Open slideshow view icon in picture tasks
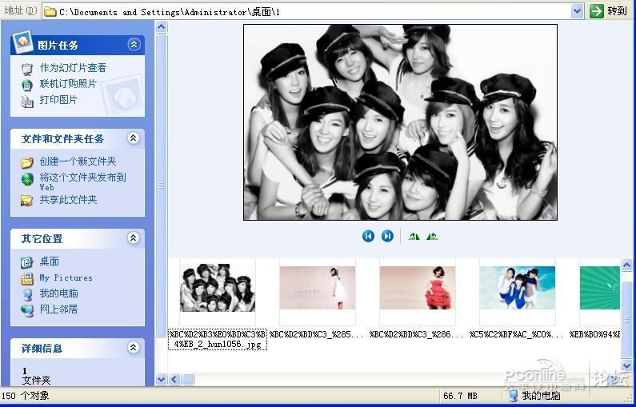This screenshot has height=407, width=636. tap(26, 69)
